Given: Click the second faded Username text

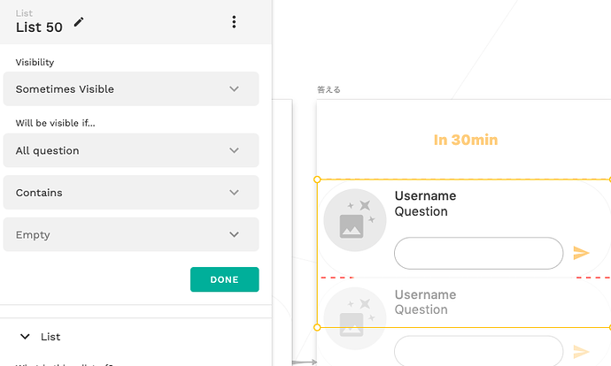Looking at the screenshot, I should pyautogui.click(x=425, y=294).
